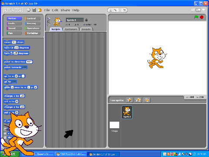Click the green flag to start scripts
Image resolution: width=209 pixels, height=157 pixels.
[x=196, y=17]
